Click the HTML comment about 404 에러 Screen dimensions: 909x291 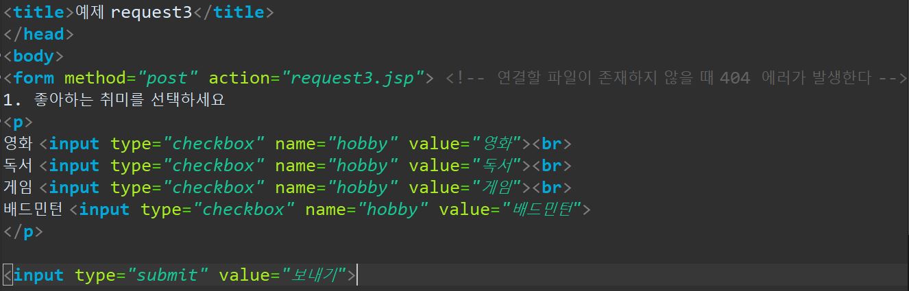tap(676, 78)
